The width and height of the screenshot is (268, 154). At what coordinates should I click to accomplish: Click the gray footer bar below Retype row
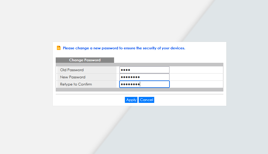pyautogui.click(x=140, y=90)
